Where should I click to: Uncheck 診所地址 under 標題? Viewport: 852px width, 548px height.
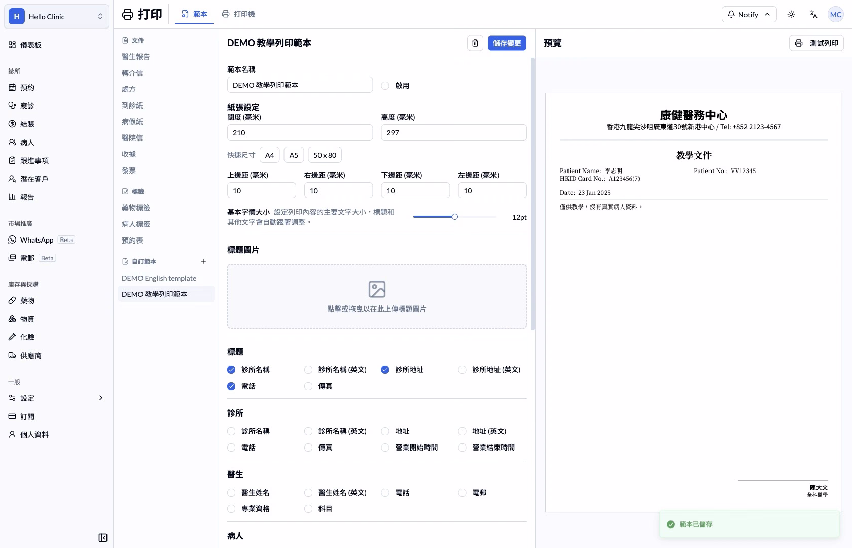pos(385,370)
